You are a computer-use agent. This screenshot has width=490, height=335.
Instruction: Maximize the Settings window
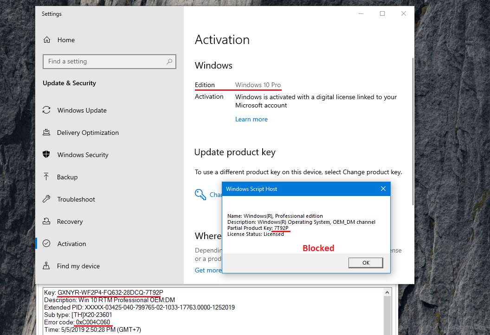click(x=382, y=14)
